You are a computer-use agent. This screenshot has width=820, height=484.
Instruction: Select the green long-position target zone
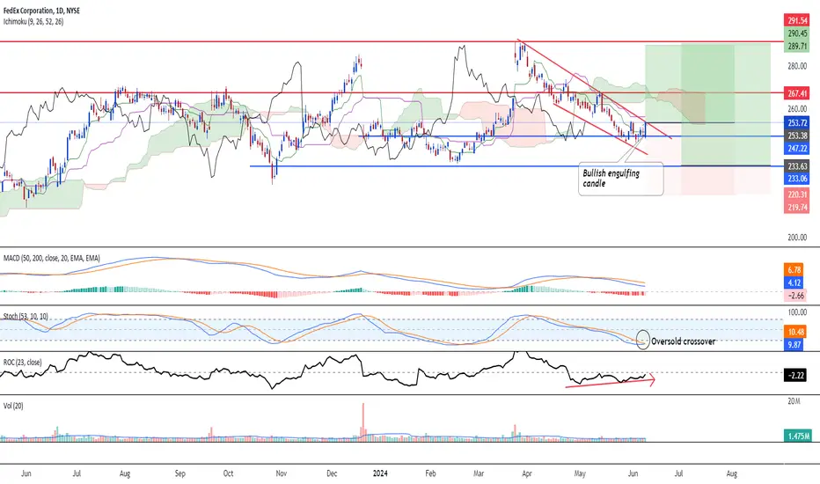[x=708, y=105]
